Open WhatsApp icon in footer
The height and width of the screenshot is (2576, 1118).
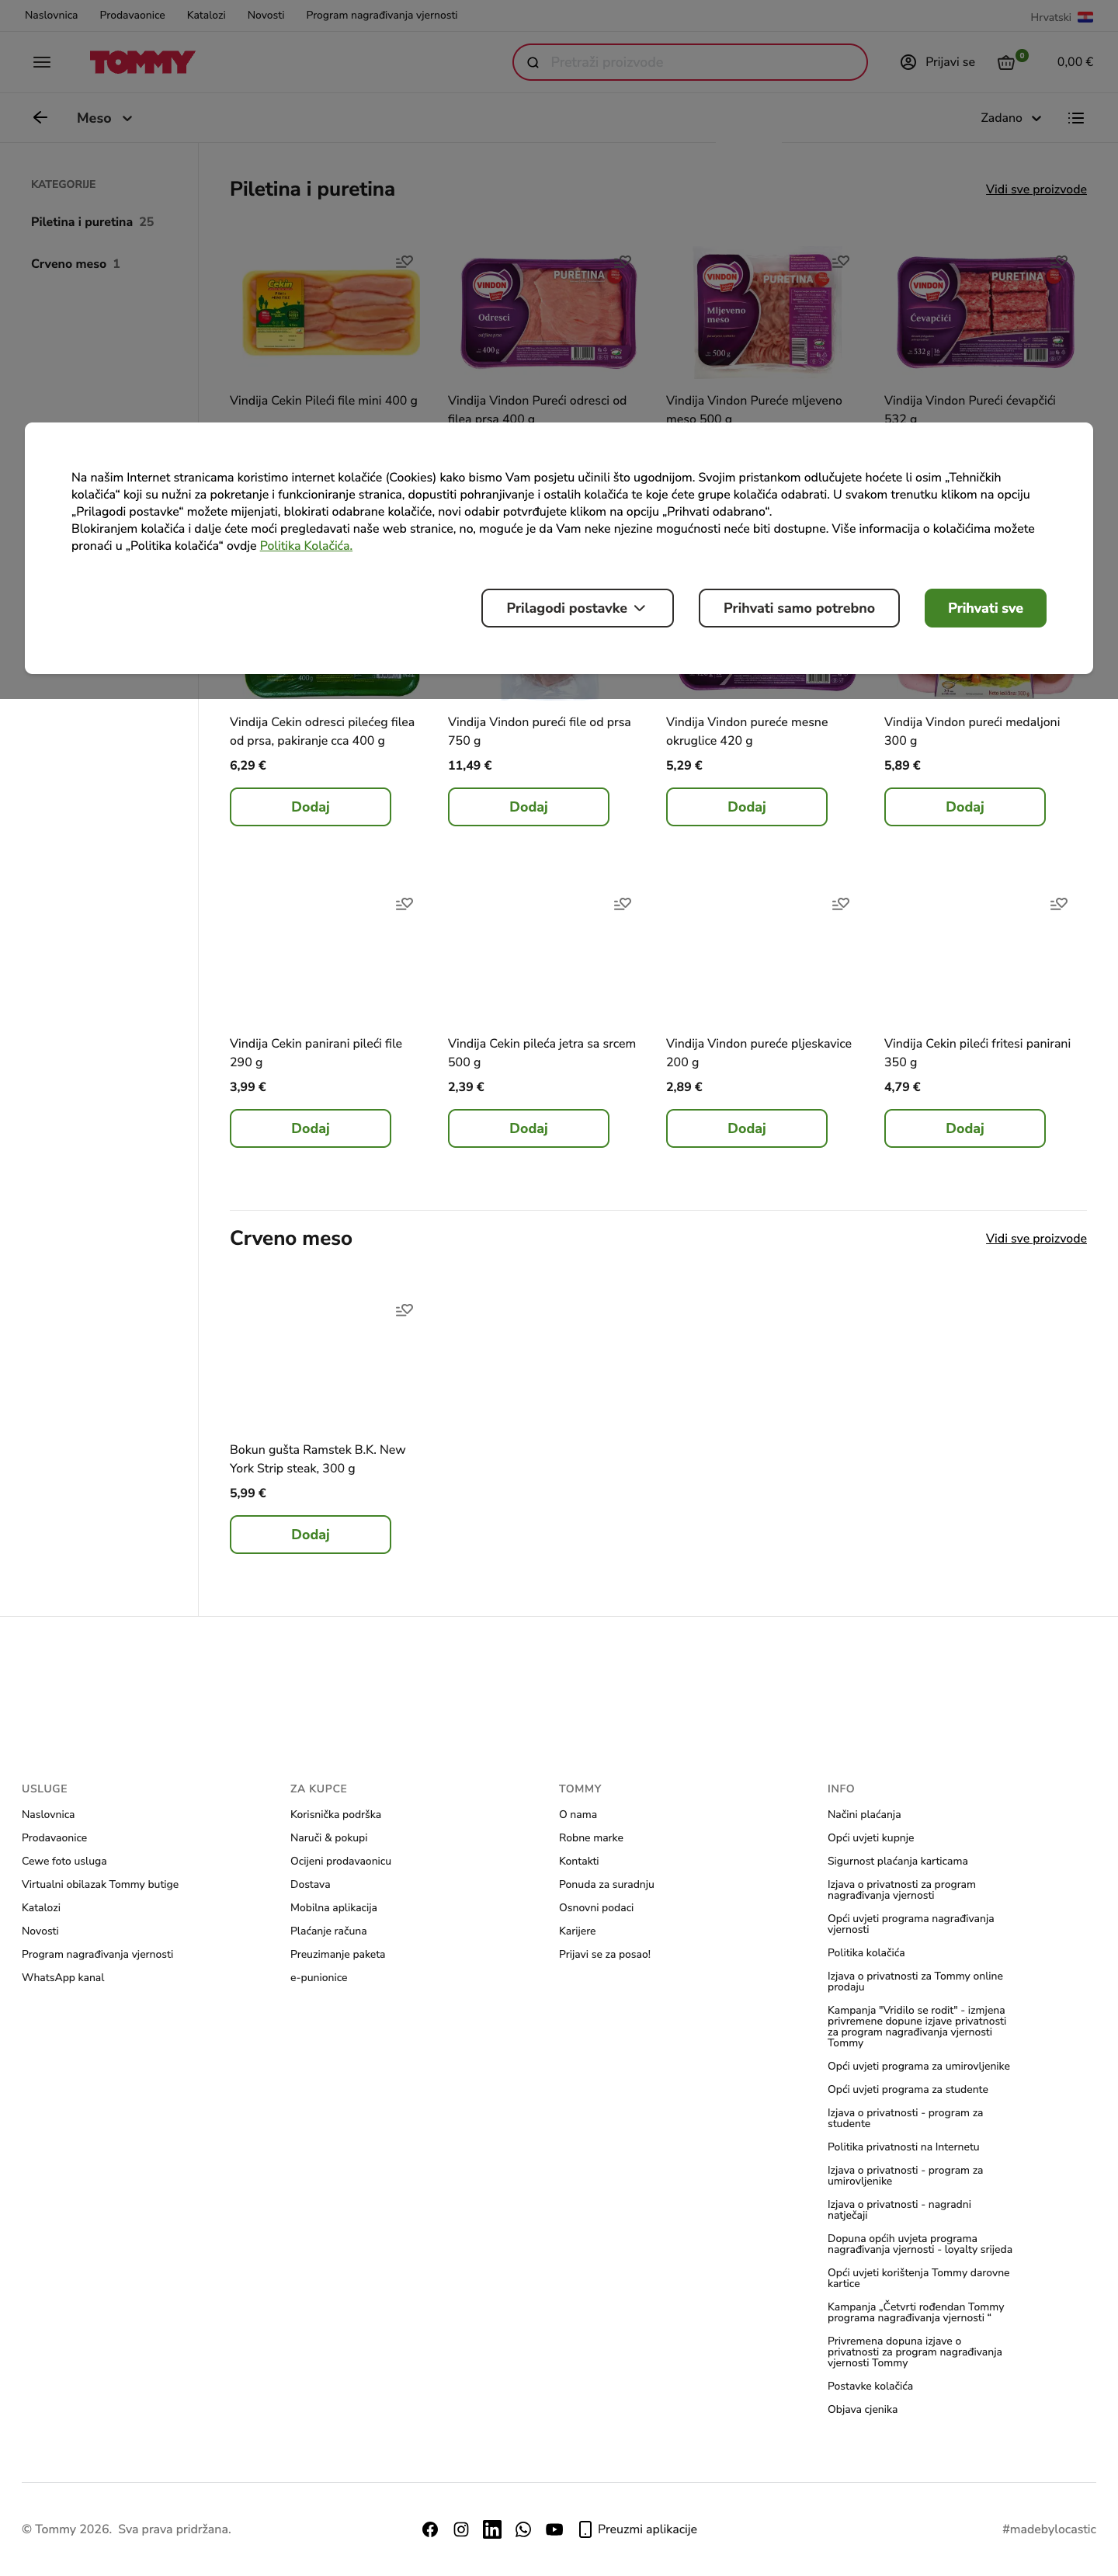pos(523,2529)
